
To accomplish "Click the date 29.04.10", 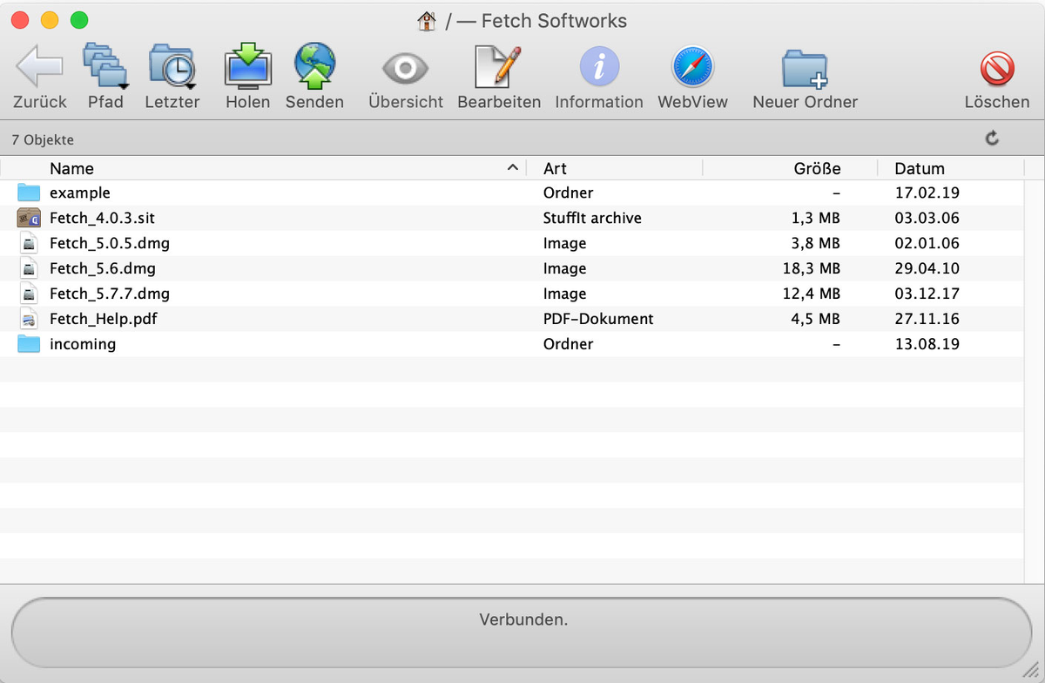I will point(927,268).
